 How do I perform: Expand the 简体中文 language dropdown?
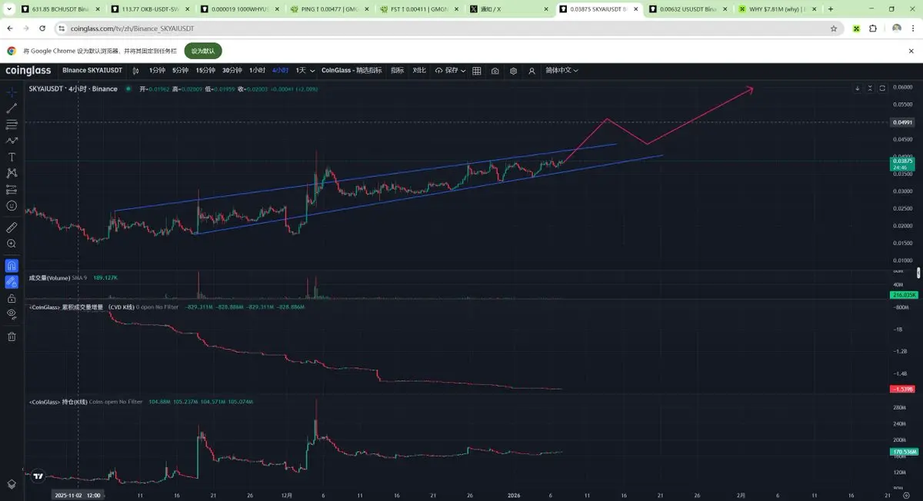(x=561, y=70)
